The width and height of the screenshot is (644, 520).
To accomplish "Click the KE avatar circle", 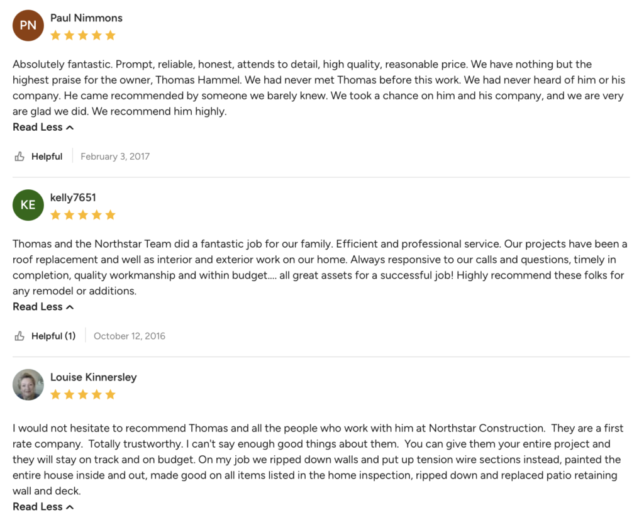I will 28,205.
